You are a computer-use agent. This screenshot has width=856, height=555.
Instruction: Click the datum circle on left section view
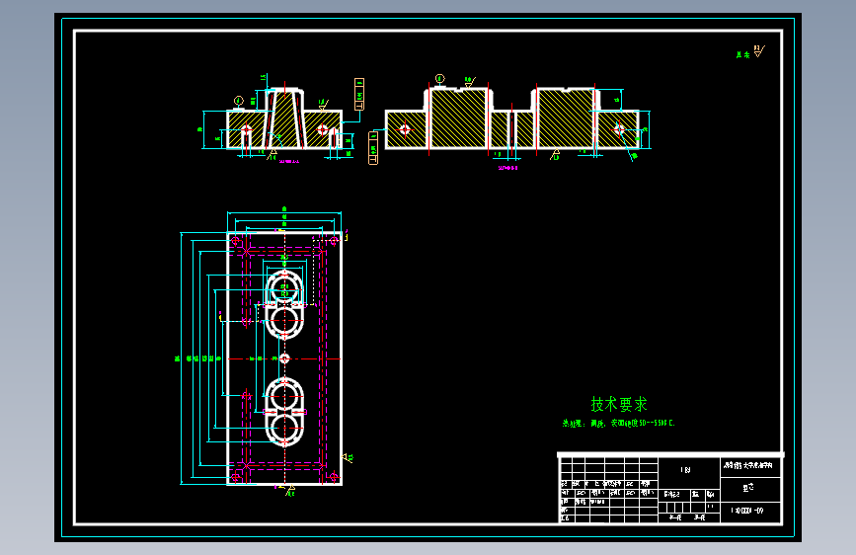click(239, 101)
